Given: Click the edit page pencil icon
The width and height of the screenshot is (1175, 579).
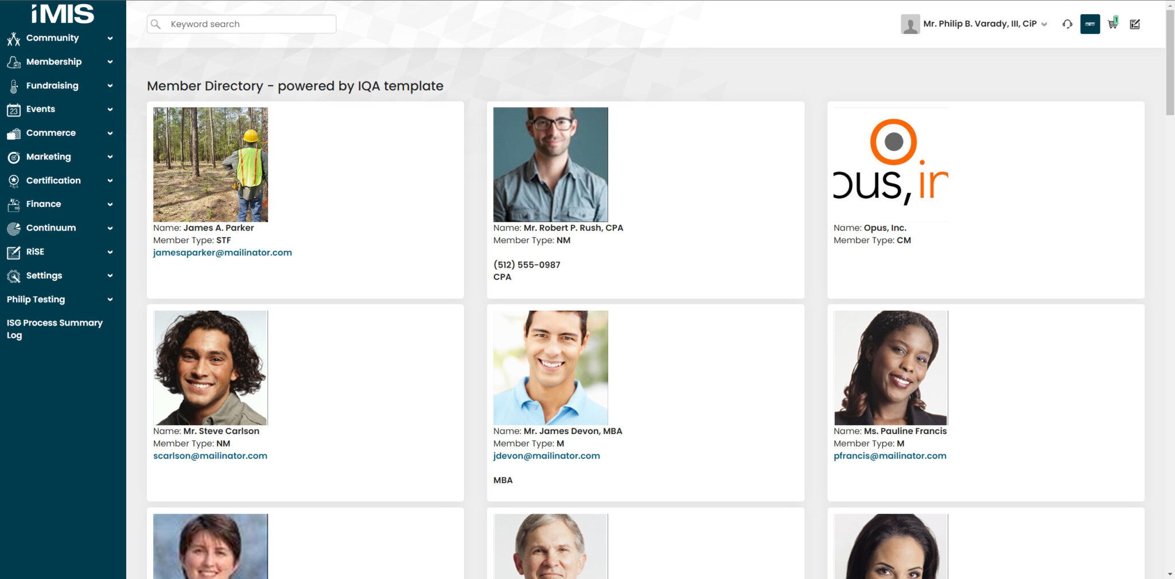Looking at the screenshot, I should point(1135,24).
